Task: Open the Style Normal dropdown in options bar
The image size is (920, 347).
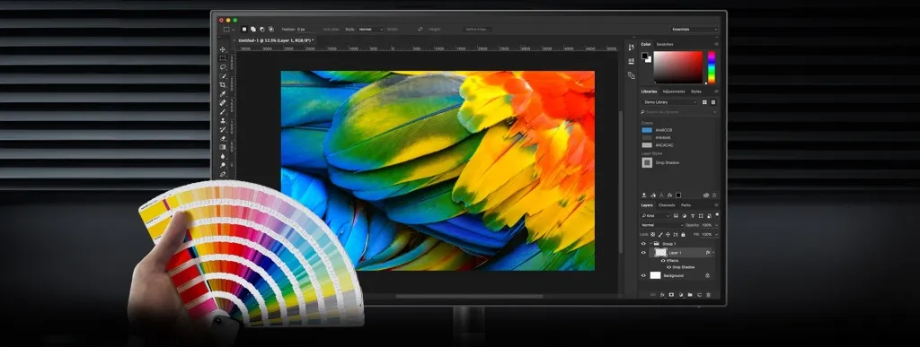Action: click(x=371, y=30)
